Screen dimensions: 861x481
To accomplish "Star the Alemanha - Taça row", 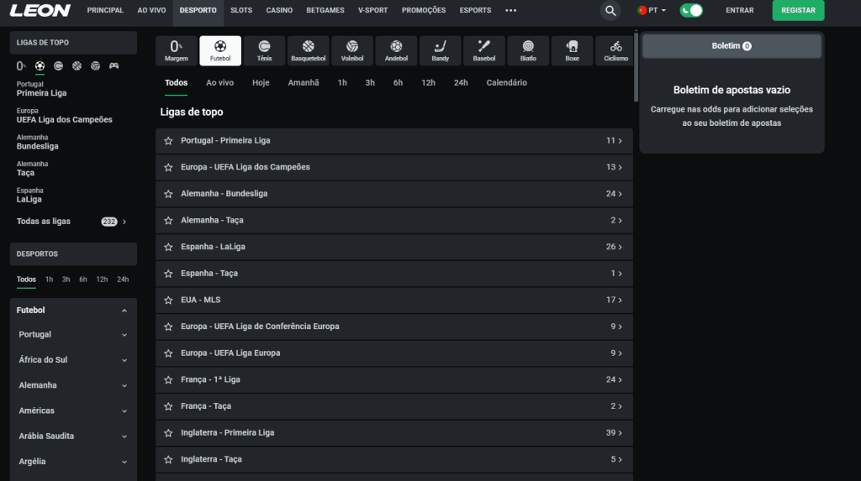I will (168, 221).
